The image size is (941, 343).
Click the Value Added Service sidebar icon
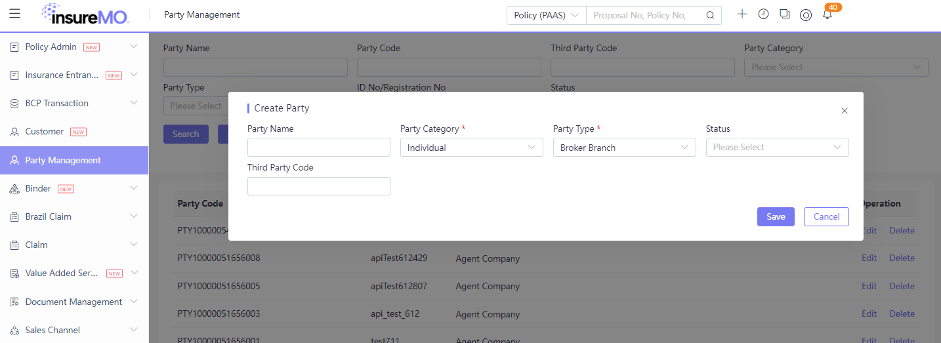tap(14, 273)
